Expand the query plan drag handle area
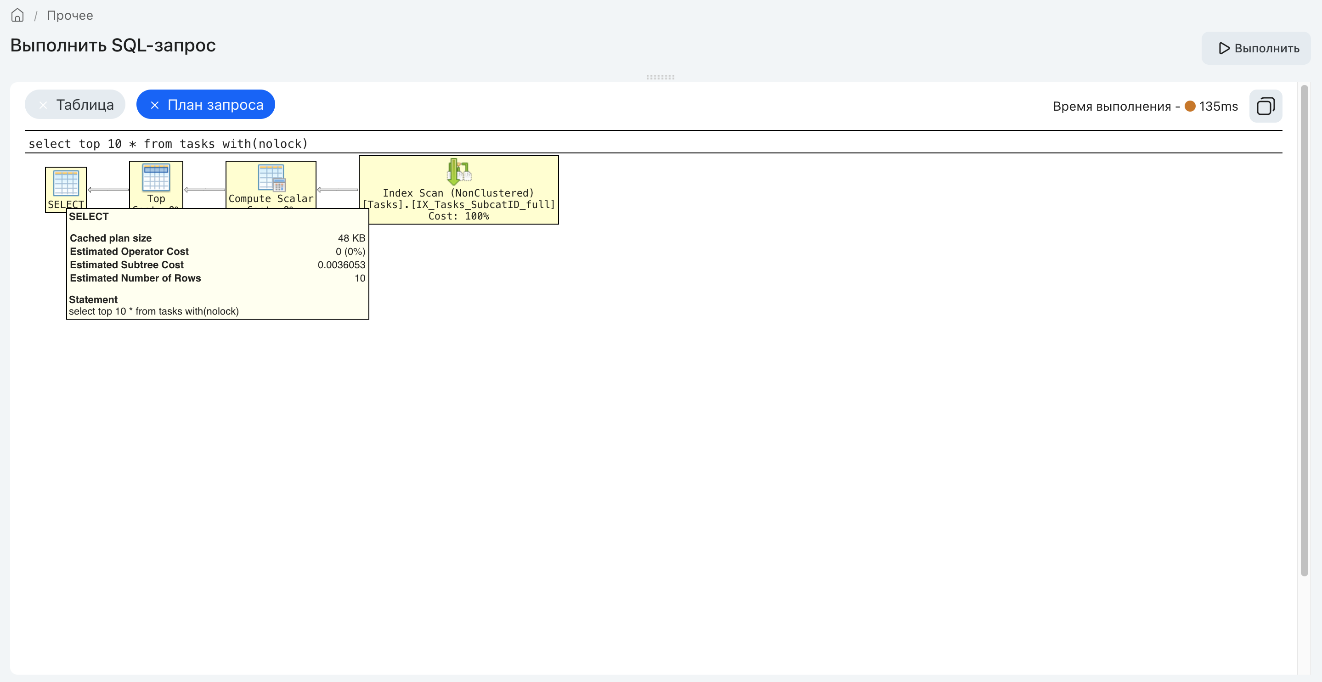Screen dimensions: 1322x682 pos(660,78)
